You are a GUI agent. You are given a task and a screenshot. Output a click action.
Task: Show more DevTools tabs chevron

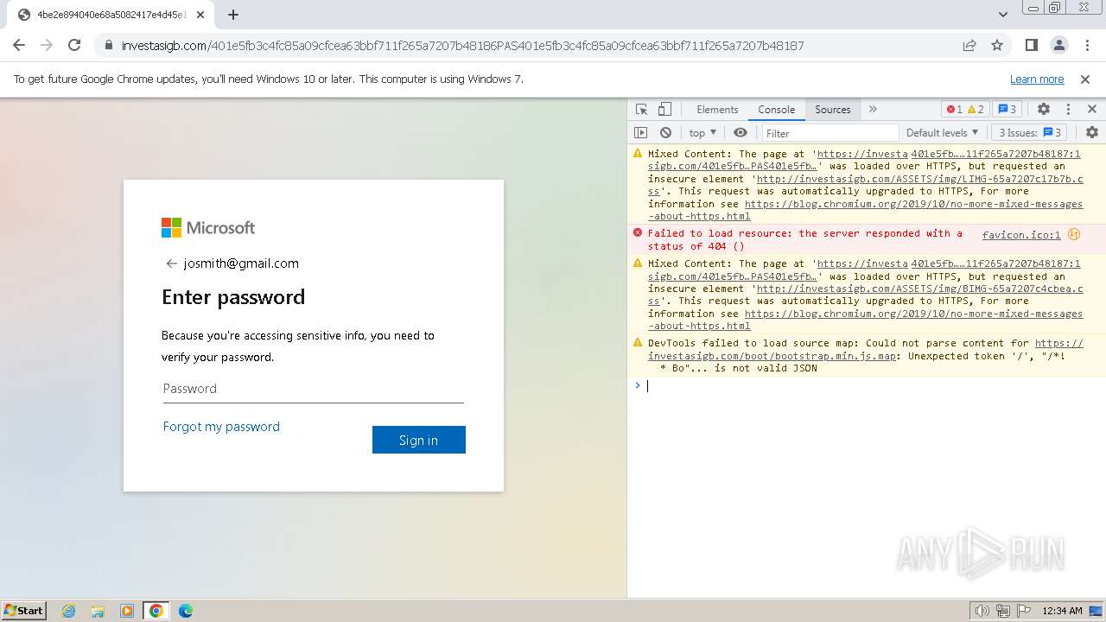tap(873, 109)
